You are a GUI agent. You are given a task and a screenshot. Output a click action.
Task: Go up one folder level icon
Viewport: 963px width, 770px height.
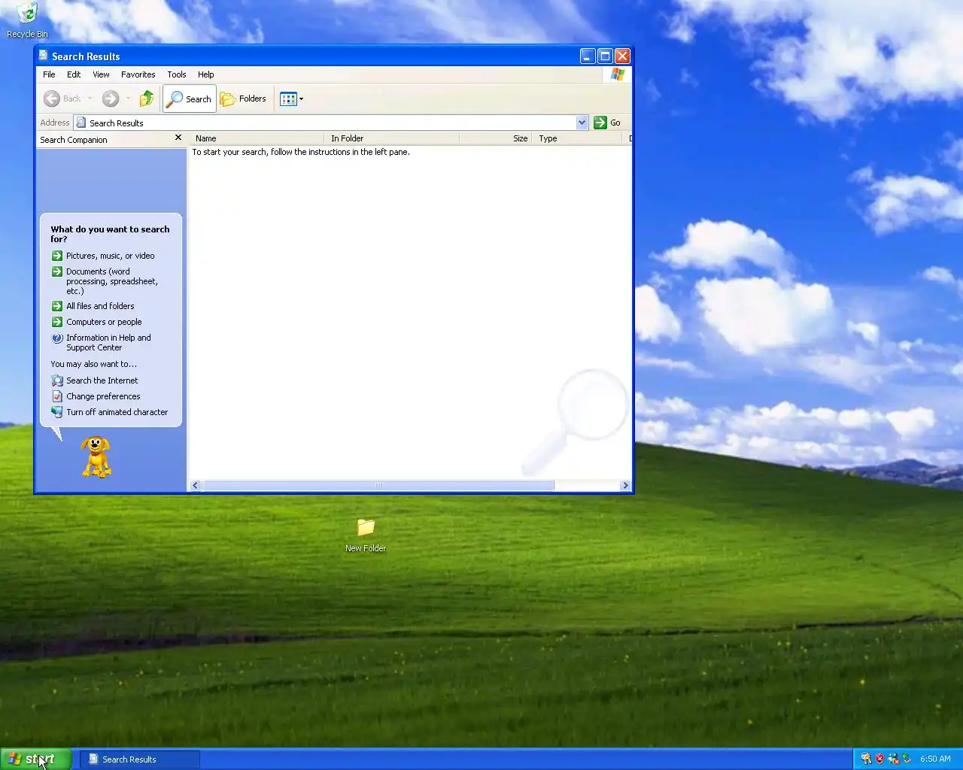coord(147,99)
